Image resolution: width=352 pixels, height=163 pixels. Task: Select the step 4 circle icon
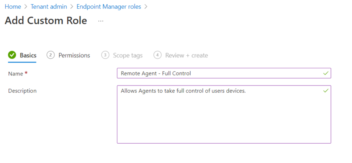(x=158, y=55)
